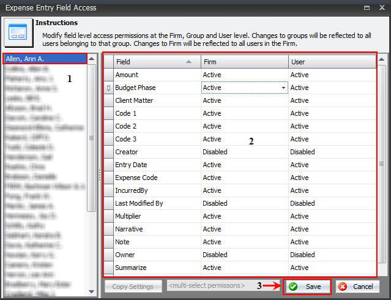Click the Creator row's Firm Disabled cell
Image resolution: width=391 pixels, height=300 pixels.
[x=244, y=152]
